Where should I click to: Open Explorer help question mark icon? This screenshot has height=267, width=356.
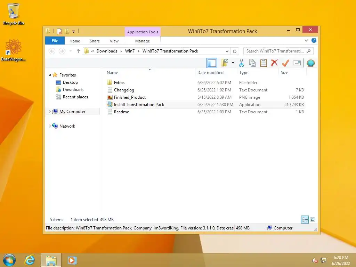(x=314, y=40)
